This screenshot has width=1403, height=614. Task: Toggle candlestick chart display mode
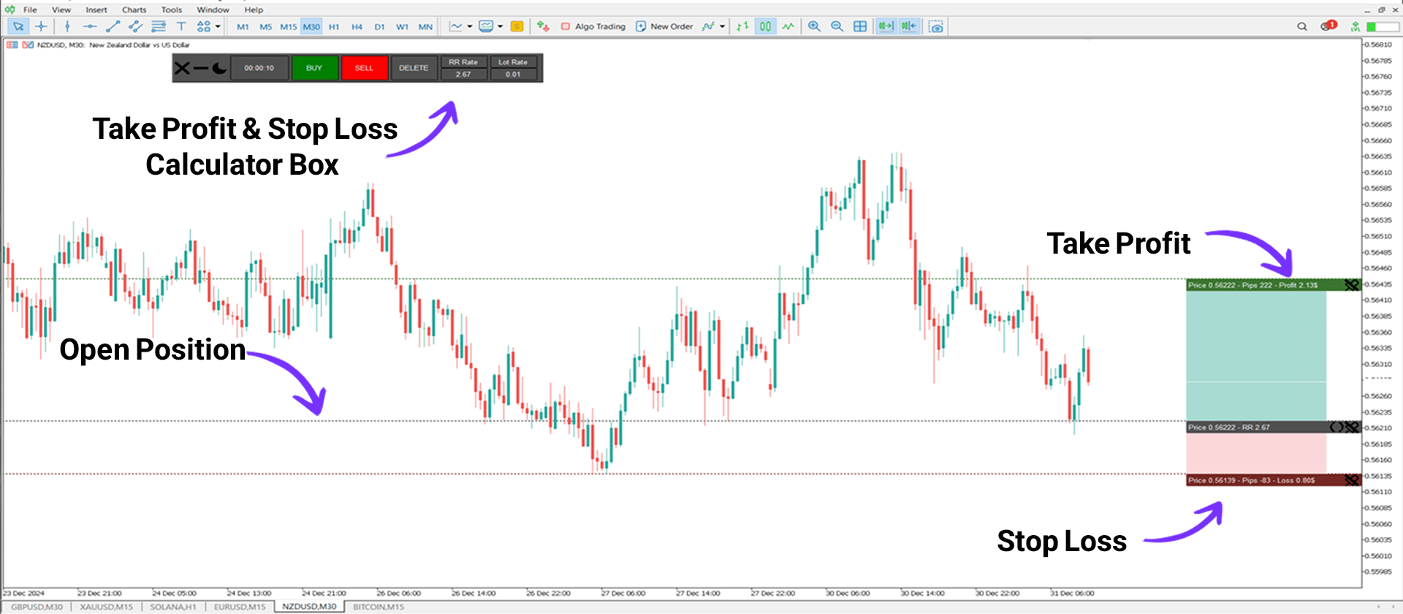tap(765, 26)
